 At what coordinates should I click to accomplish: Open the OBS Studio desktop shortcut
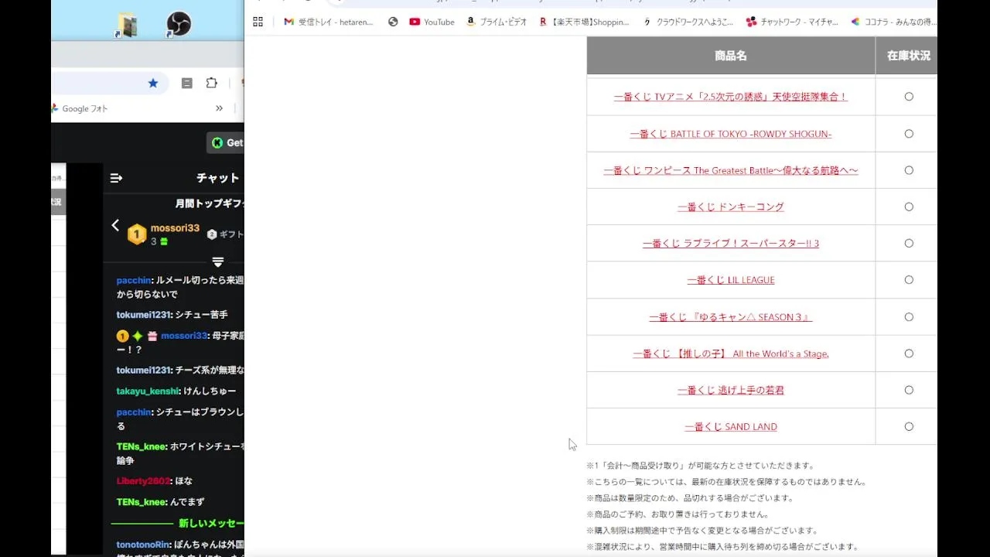click(x=179, y=24)
